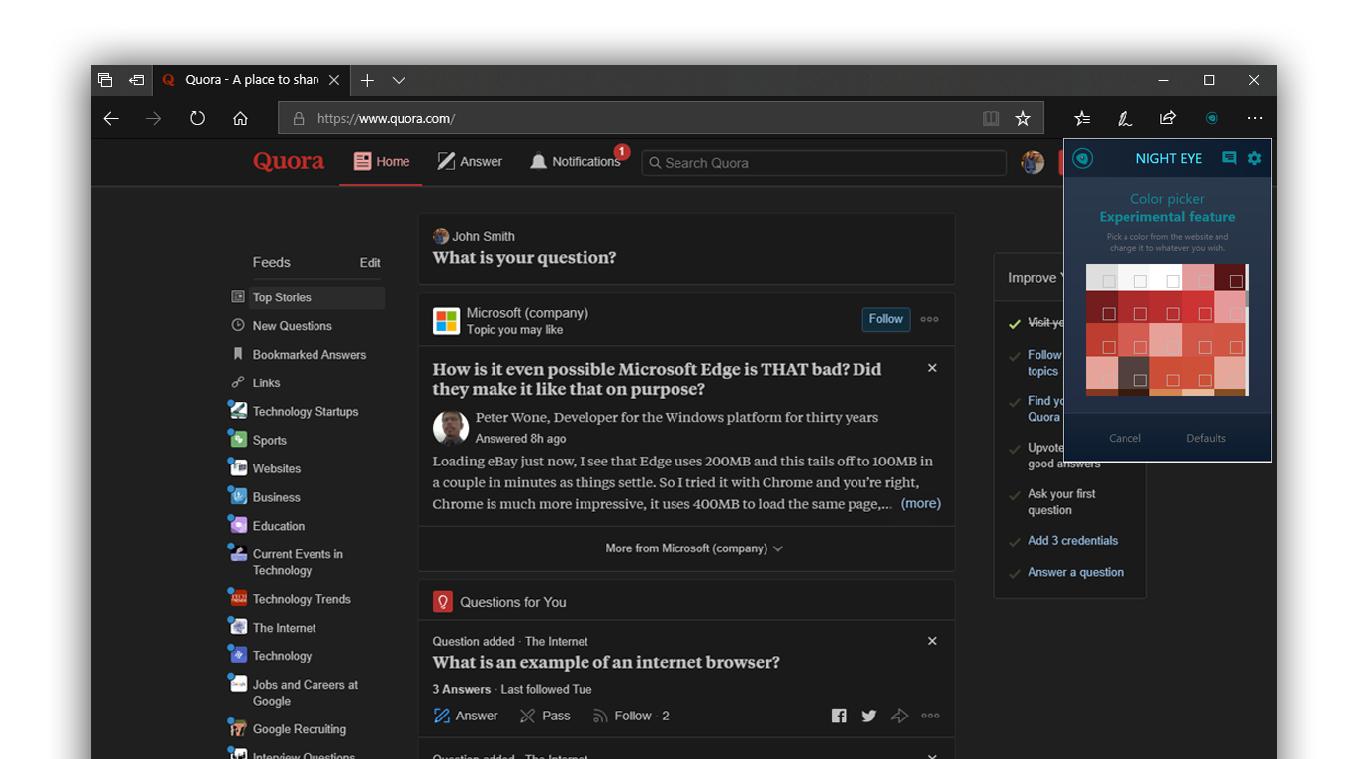The height and width of the screenshot is (759, 1351).
Task: Open 'Answer a question' checklist link
Action: [x=1075, y=572]
